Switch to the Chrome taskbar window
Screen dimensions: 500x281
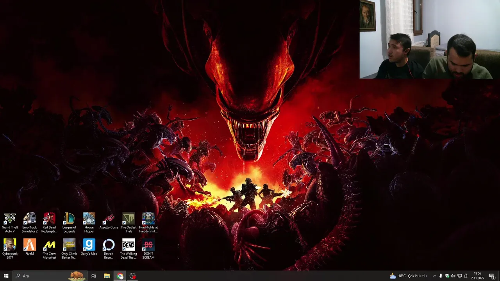120,276
